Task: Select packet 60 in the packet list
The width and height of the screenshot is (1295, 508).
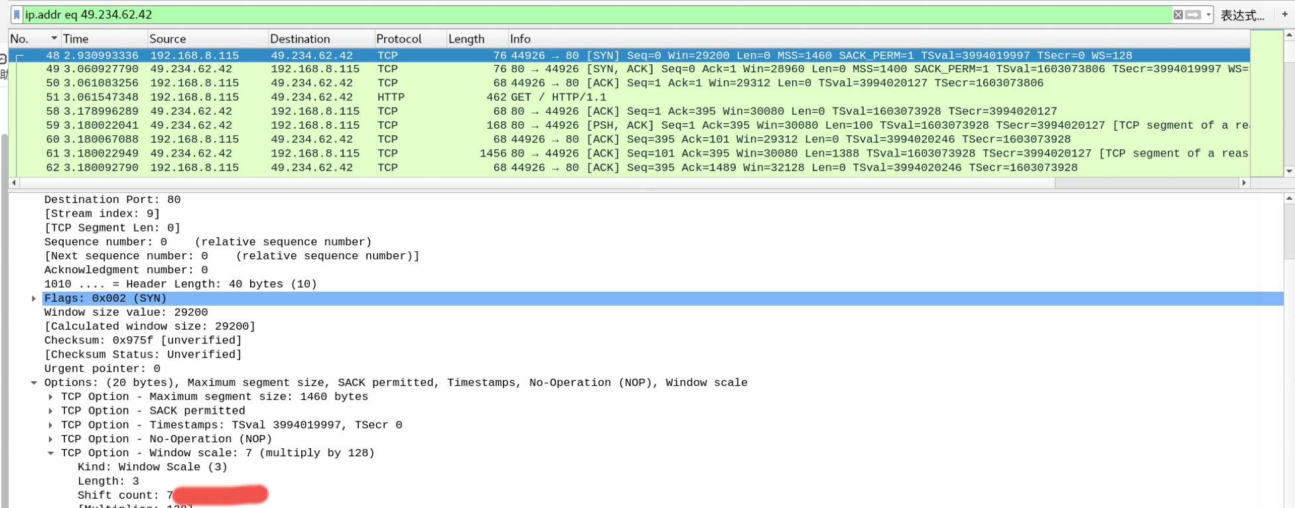Action: [x=629, y=139]
